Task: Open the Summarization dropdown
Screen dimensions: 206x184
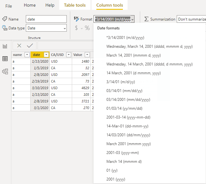Action: tap(192, 19)
